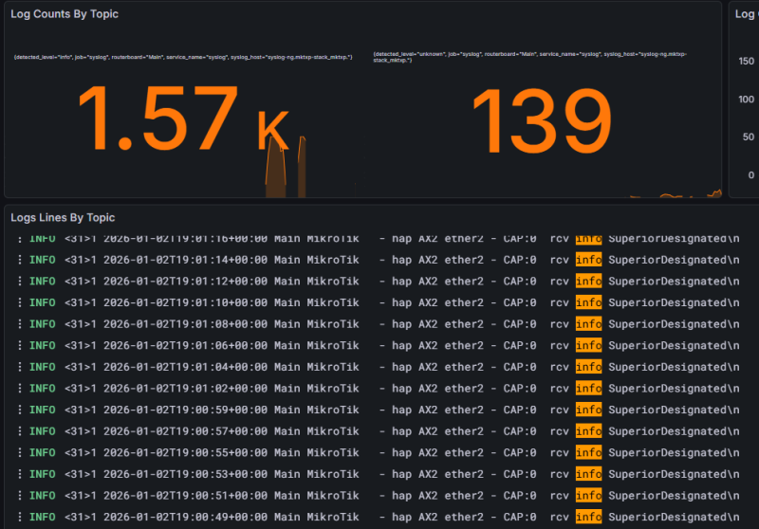Click the 139 unknown level log count stat

(x=543, y=121)
